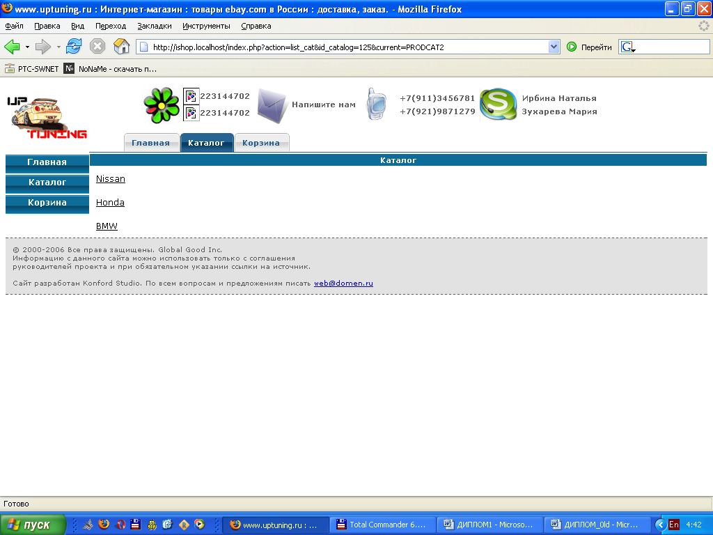
Task: Open the Файл menu
Action: click(14, 26)
